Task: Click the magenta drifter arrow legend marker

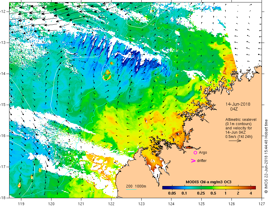Action: [193, 161]
